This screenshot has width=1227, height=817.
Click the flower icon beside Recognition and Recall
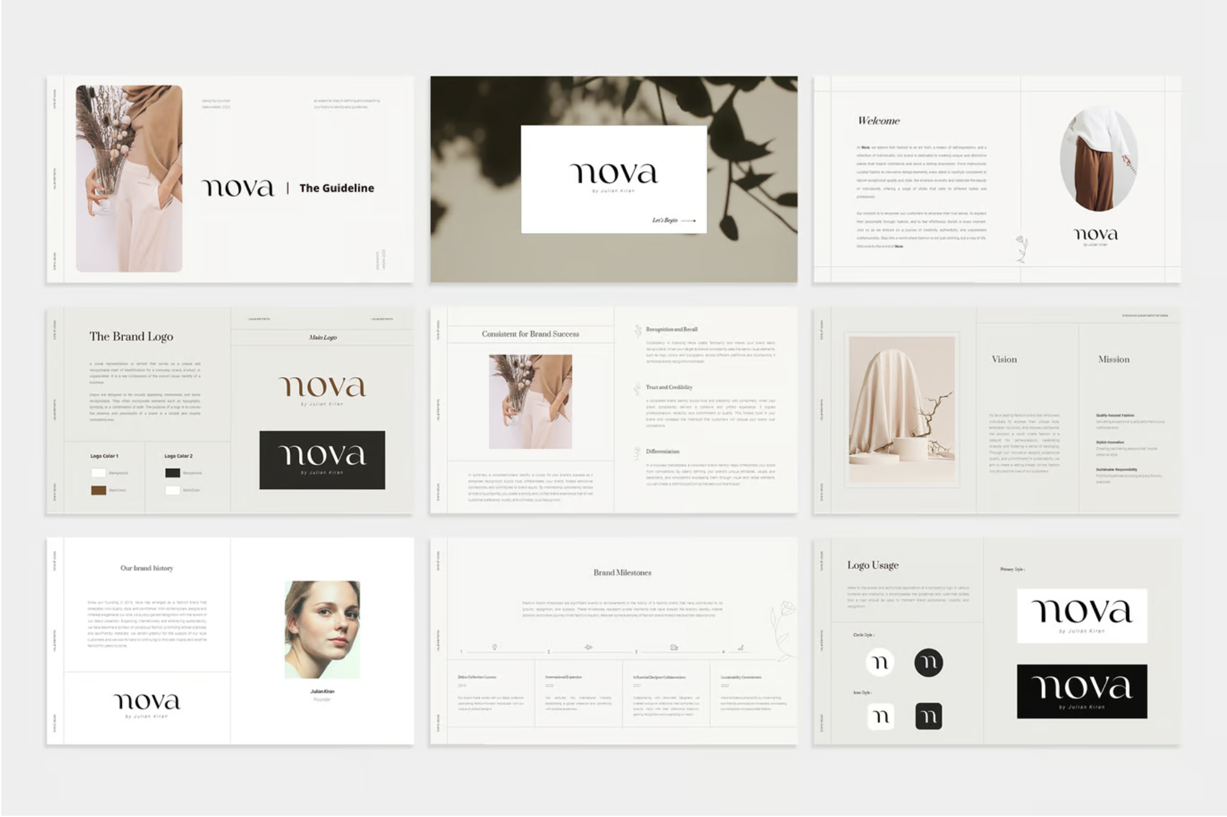point(638,331)
